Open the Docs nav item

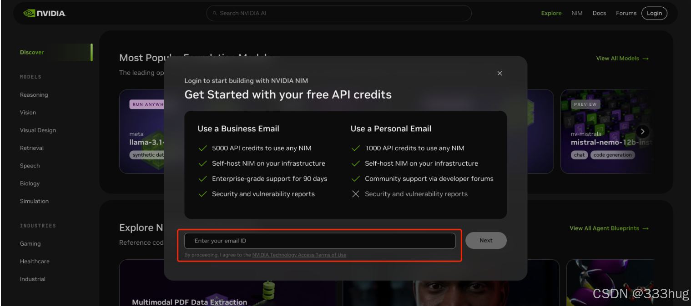click(x=599, y=13)
